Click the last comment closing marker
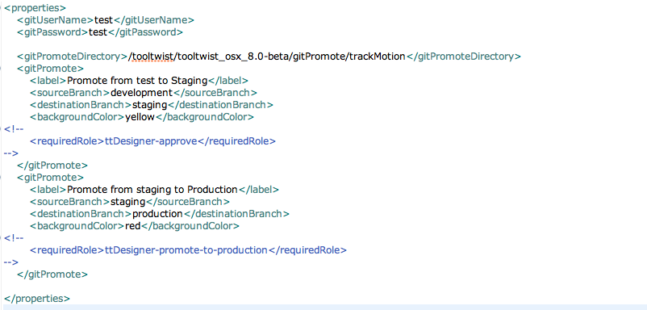 pos(11,262)
